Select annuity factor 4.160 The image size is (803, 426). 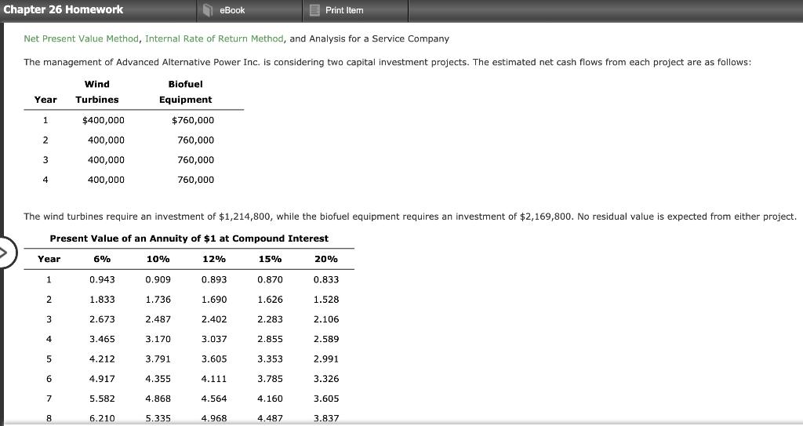(270, 399)
